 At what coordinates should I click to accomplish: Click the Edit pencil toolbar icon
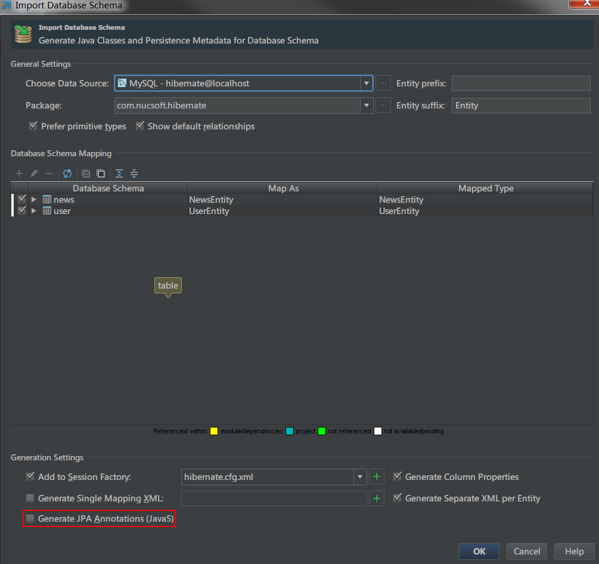(x=33, y=174)
